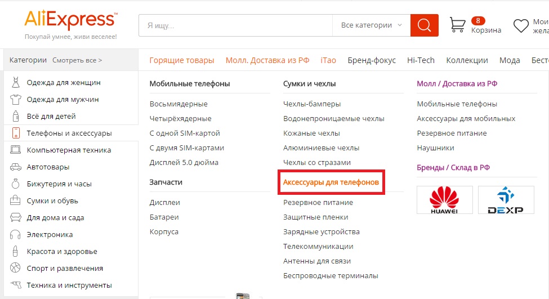Open the Huawei brand logo
Viewport: 549px width, 299px height.
point(445,200)
